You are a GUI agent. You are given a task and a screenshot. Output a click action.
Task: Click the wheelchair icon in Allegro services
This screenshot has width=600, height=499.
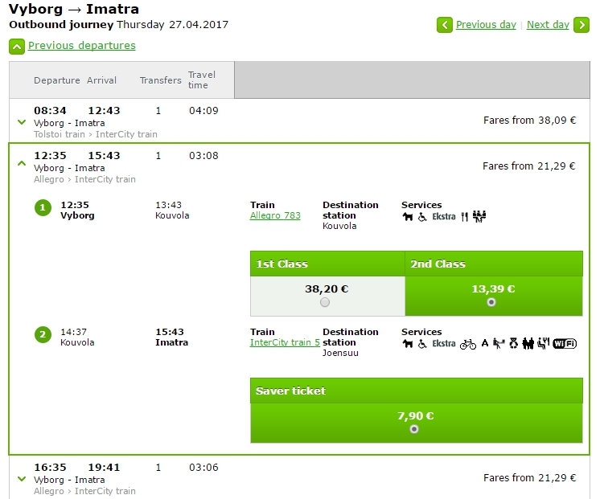[422, 217]
